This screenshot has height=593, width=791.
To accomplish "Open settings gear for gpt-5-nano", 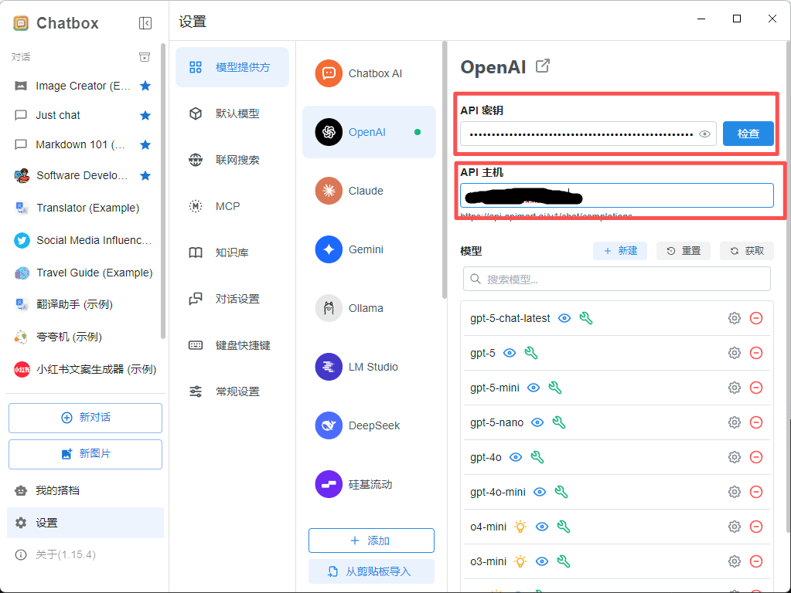I will click(735, 422).
